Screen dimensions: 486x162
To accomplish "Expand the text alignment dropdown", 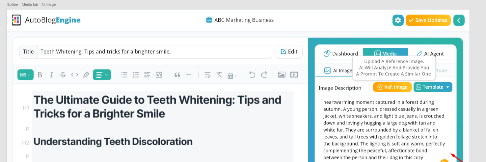I will (x=102, y=75).
